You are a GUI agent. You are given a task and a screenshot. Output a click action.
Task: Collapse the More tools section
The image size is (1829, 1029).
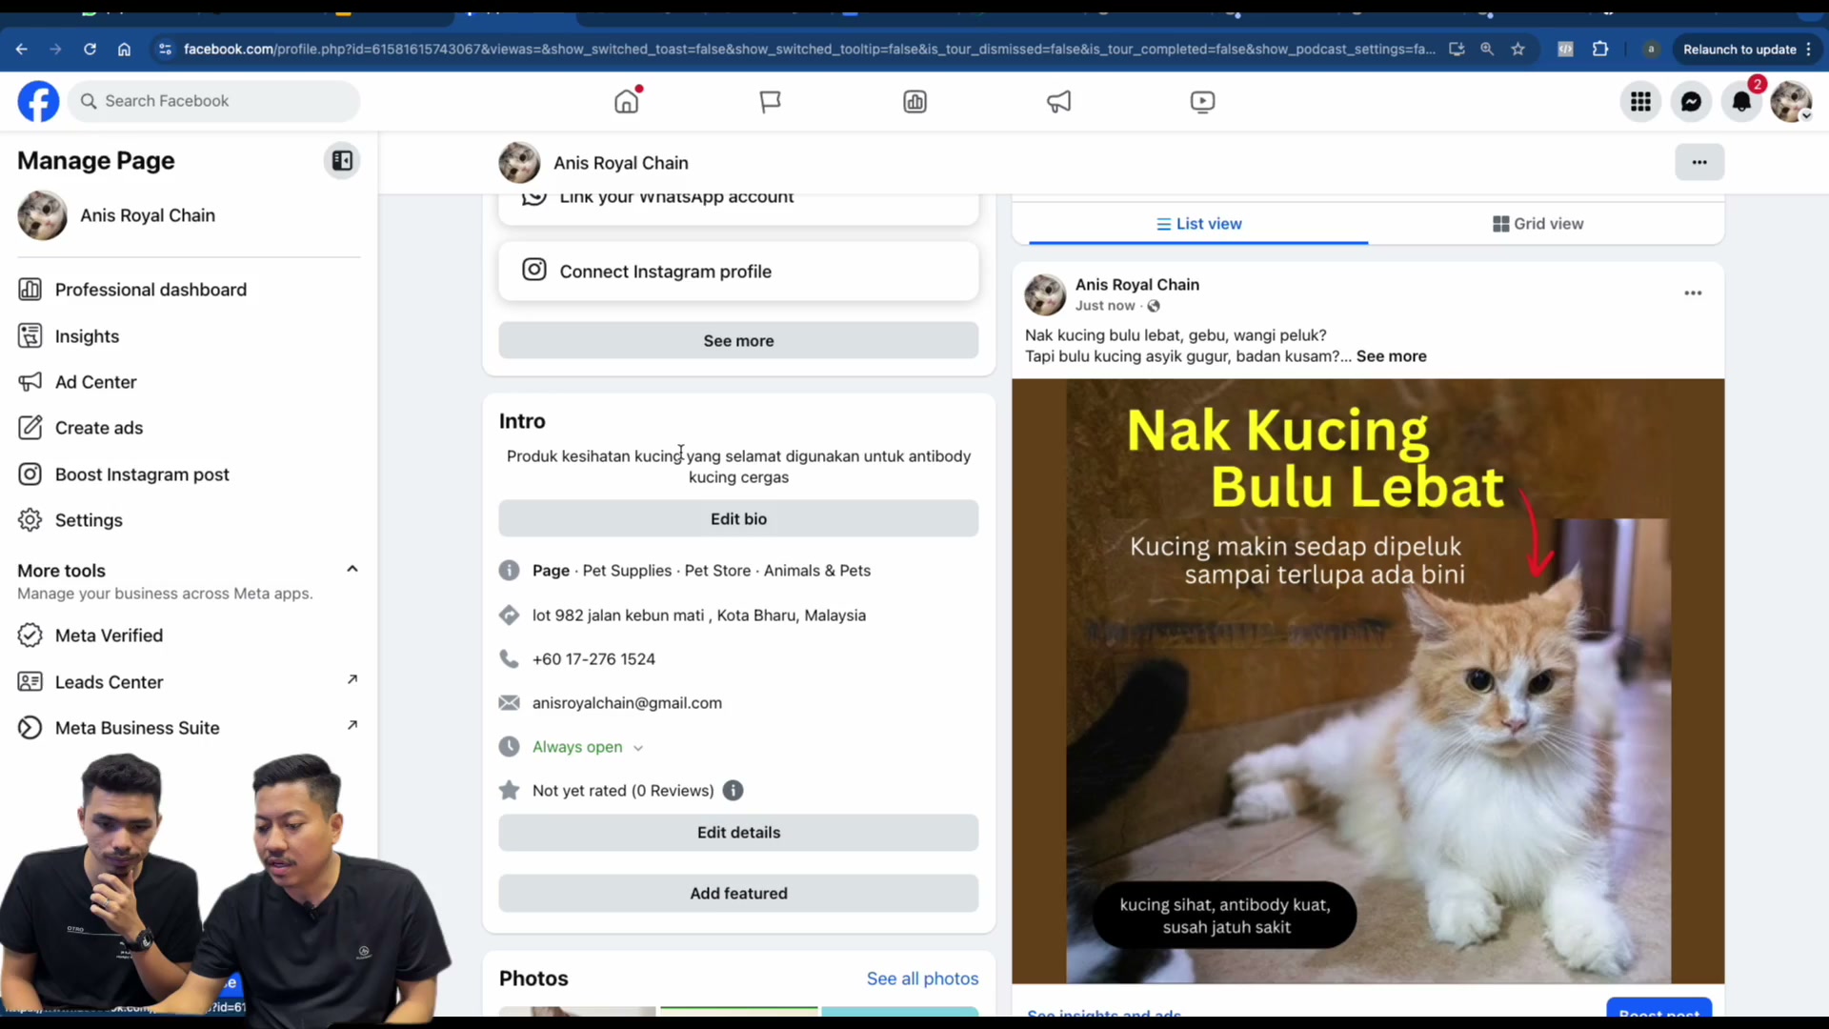pyautogui.click(x=352, y=569)
